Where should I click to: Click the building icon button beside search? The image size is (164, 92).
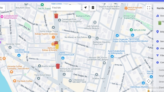coord(93,8)
